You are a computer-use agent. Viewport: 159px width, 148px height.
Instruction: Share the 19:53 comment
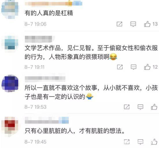(127, 107)
